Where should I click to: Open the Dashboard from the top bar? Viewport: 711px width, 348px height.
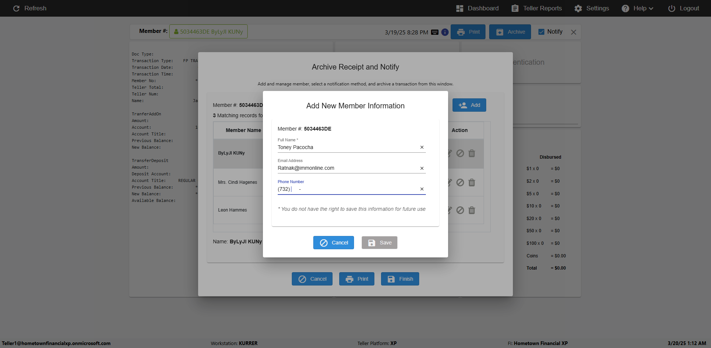click(x=477, y=8)
